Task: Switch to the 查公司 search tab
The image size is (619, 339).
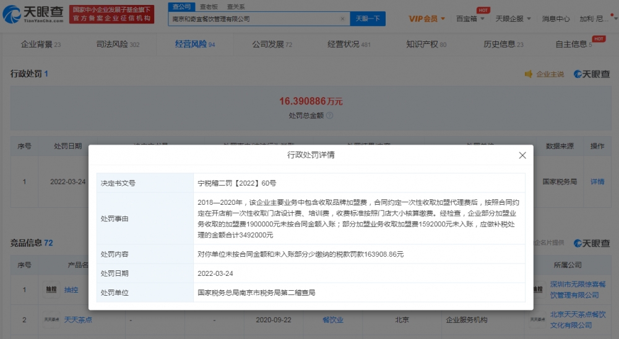Action: pos(181,7)
